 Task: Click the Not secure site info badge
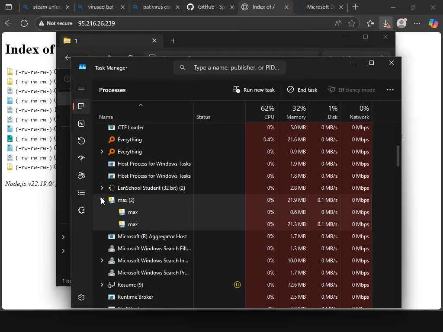(x=56, y=23)
